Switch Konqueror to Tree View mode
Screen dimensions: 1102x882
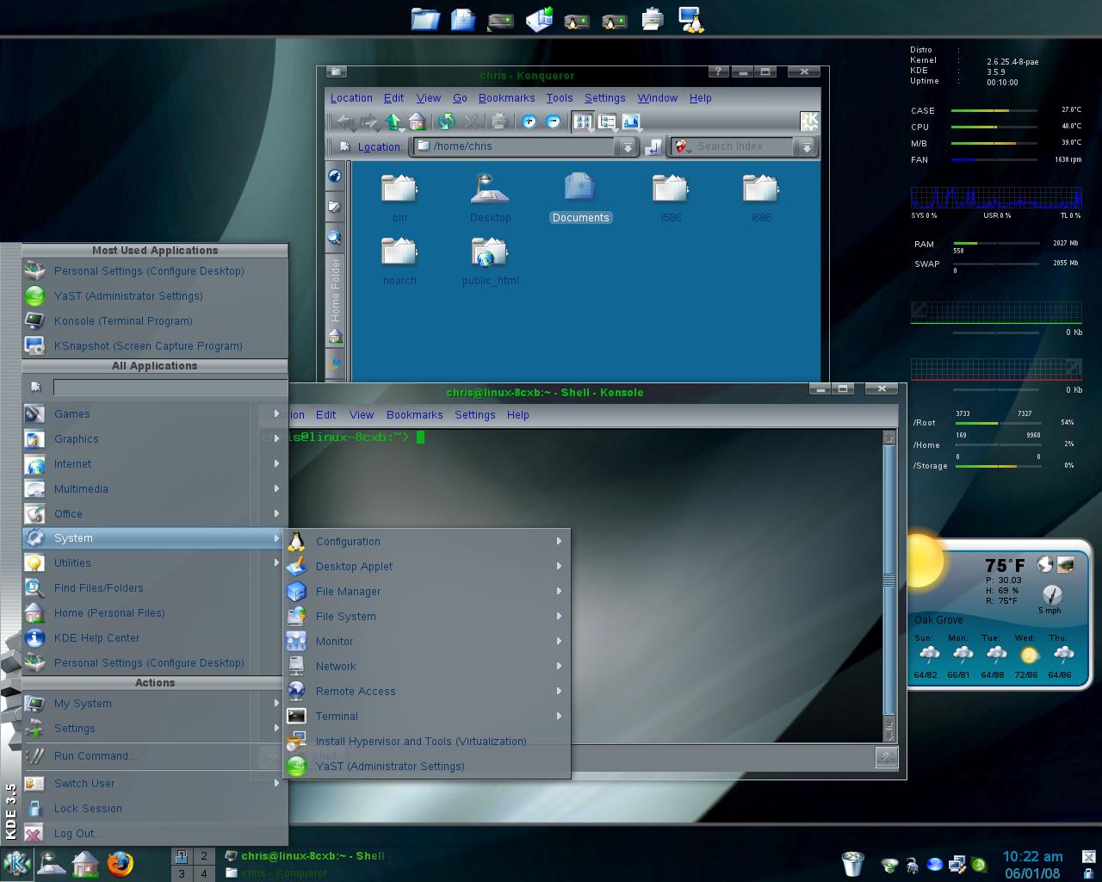point(607,121)
